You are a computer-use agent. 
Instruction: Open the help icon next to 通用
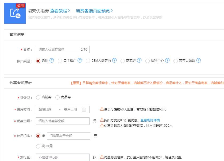click(52, 60)
